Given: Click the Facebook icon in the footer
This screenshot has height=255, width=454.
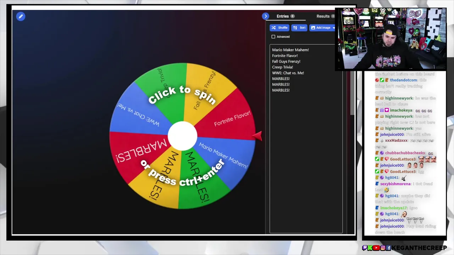Looking at the screenshot, I should [389, 248].
